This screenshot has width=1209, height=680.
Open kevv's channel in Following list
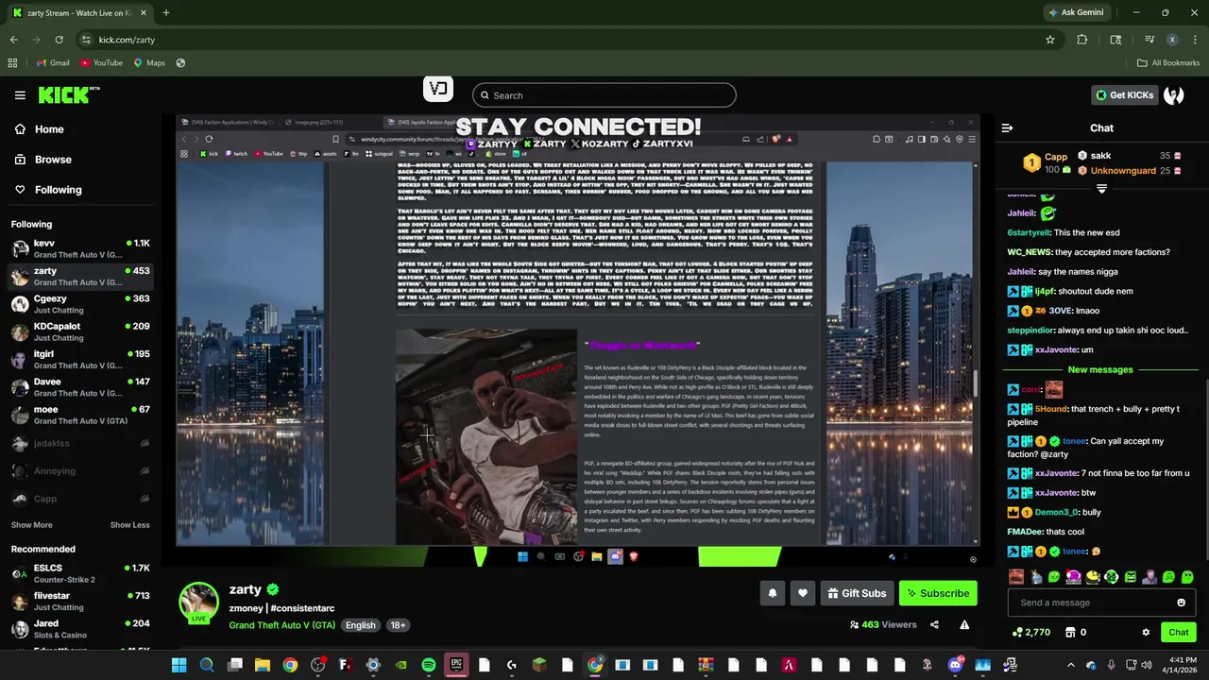[x=80, y=248]
